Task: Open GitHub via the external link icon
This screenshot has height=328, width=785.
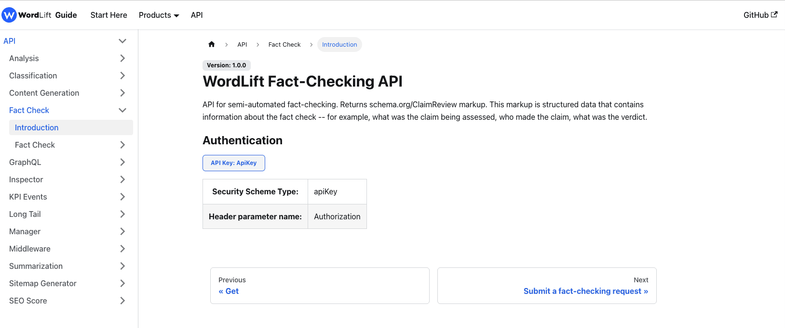Action: [x=775, y=14]
